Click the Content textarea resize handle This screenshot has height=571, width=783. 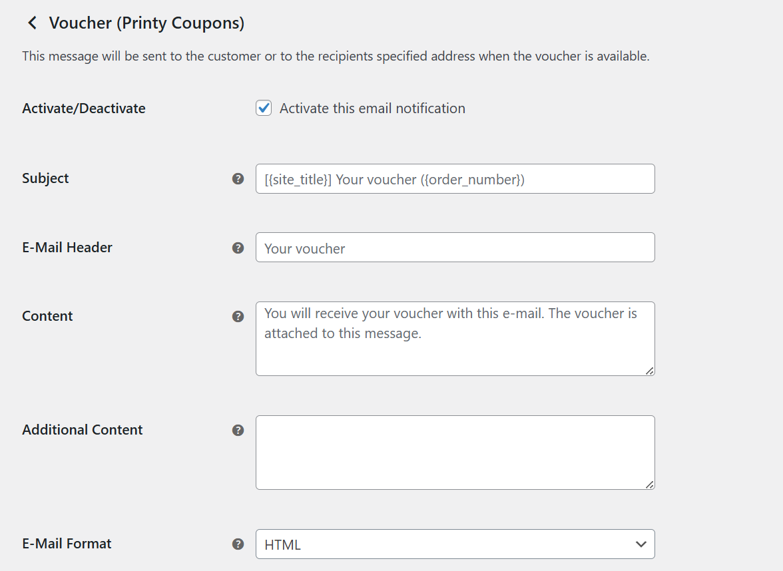[x=649, y=370]
